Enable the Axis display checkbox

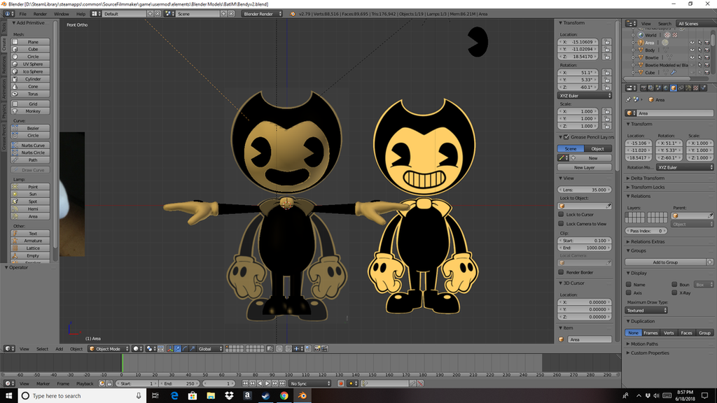coord(629,293)
